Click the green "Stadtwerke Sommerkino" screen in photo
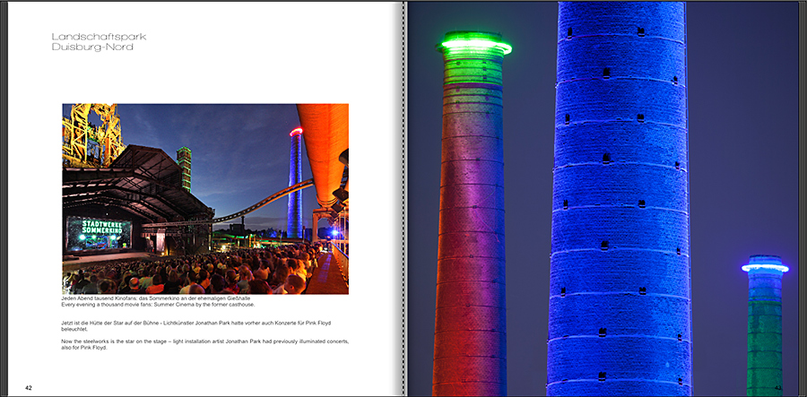Viewport: 807px width, 397px height. click(99, 229)
